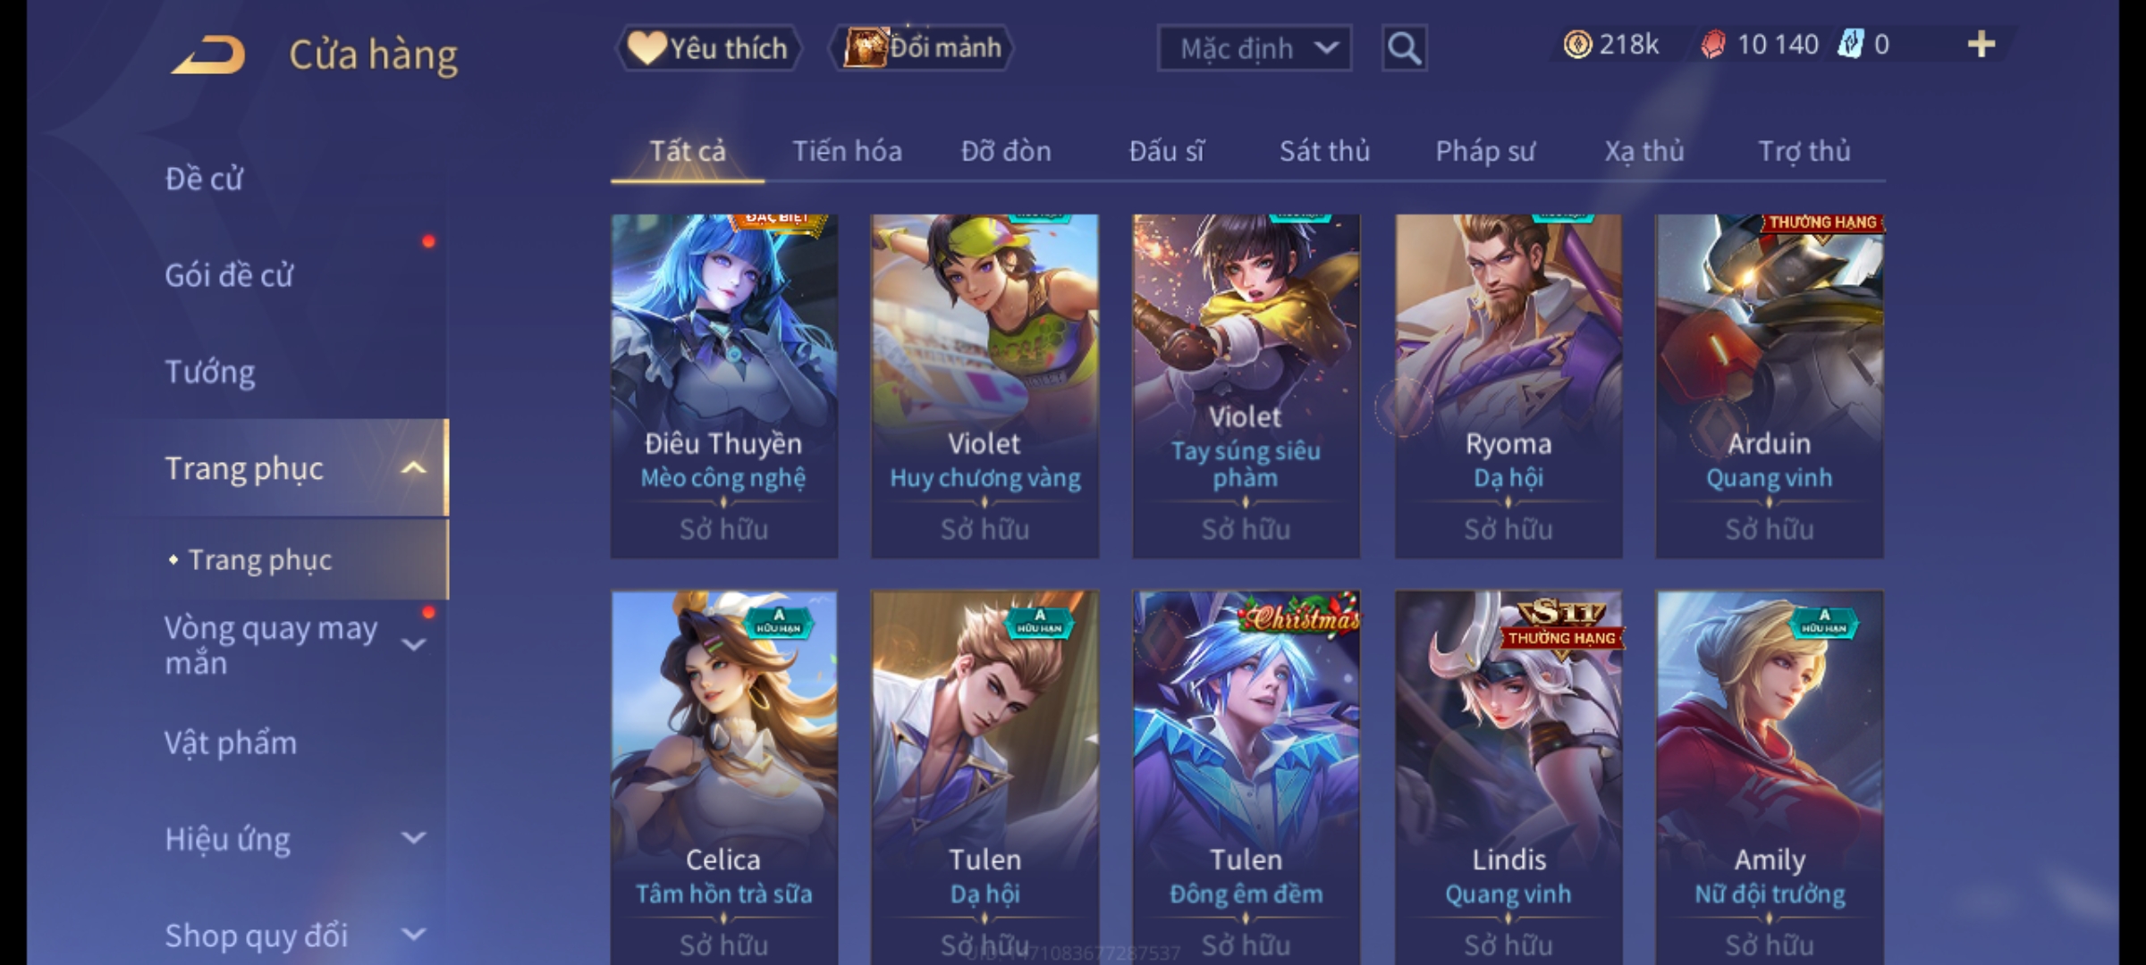The width and height of the screenshot is (2146, 965).
Task: Open Gói đề cử in sidebar
Action: coord(229,275)
